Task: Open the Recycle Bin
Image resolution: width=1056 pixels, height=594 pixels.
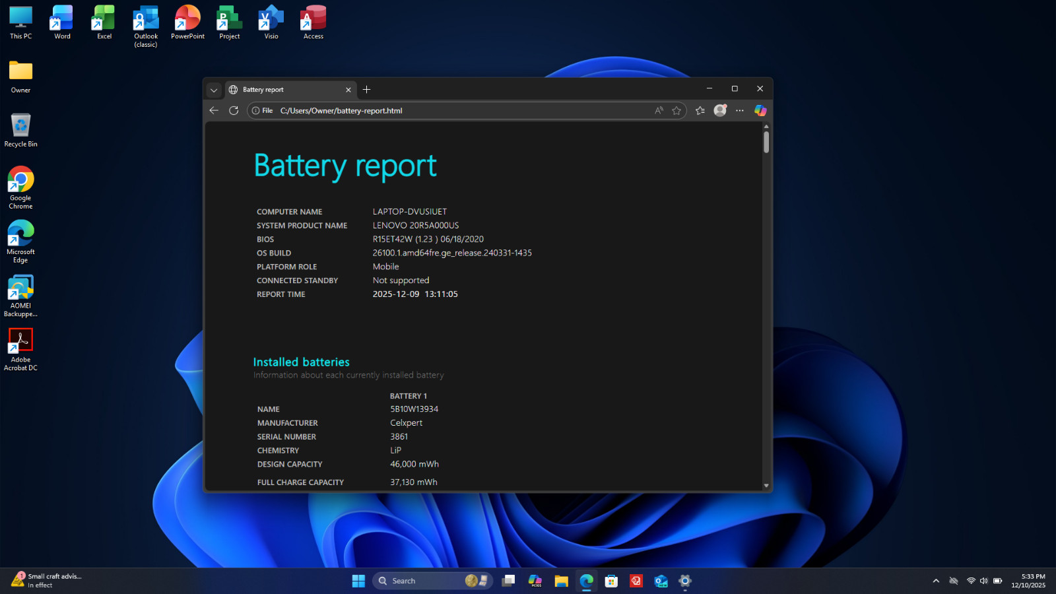Action: click(20, 130)
